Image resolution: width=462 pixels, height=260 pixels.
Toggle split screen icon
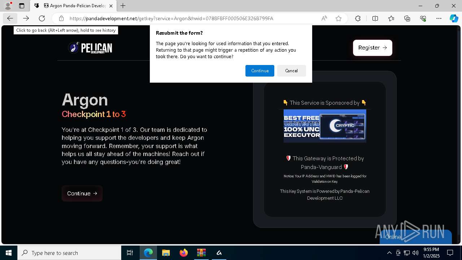[375, 18]
